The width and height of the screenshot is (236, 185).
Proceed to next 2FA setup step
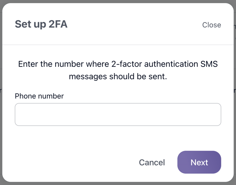[199, 162]
